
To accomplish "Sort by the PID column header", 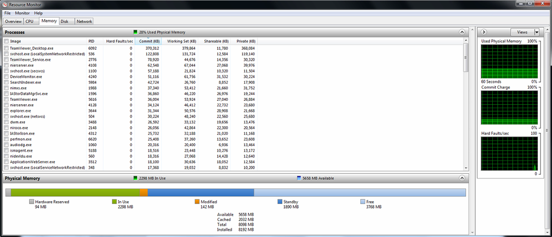I will [x=95, y=41].
